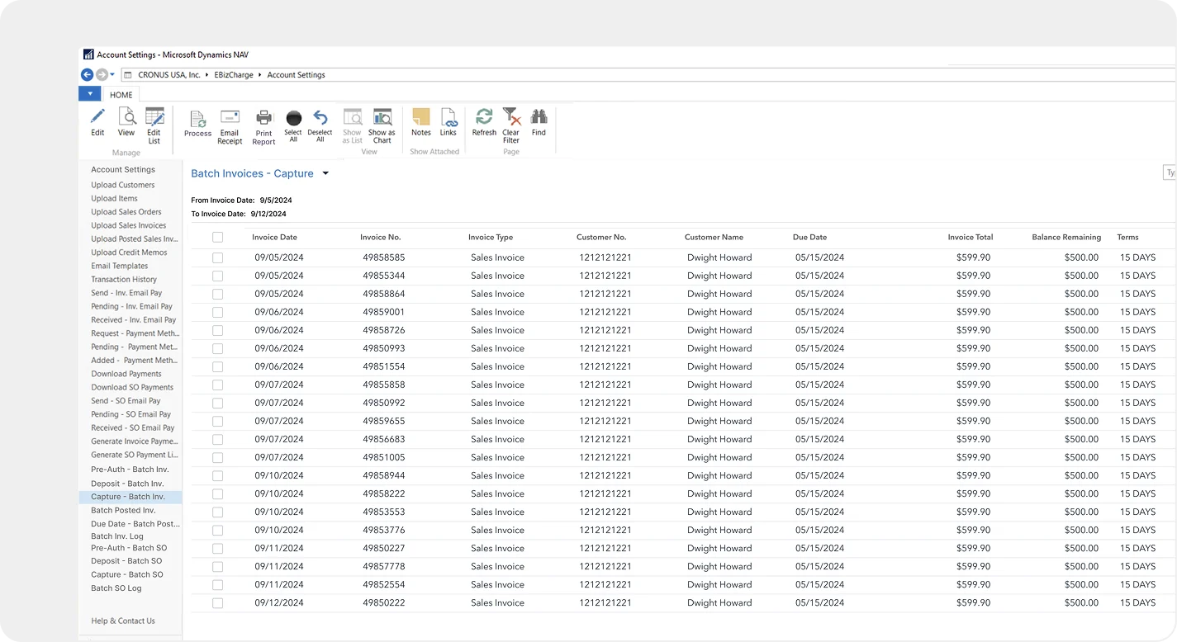Check the box for invoice 49850222
Viewport: 1177px width, 642px height.
pyautogui.click(x=217, y=602)
